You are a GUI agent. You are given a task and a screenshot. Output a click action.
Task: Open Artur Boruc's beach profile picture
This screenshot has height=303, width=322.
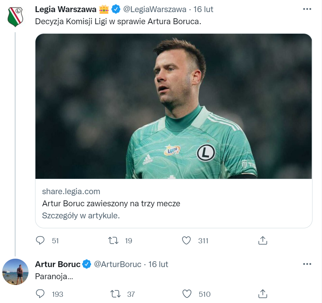tap(15, 272)
